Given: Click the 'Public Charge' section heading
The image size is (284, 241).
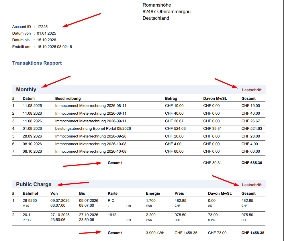Looking at the screenshot, I should pos(34,184).
